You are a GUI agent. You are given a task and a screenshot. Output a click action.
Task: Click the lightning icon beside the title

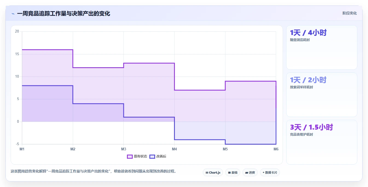point(13,14)
